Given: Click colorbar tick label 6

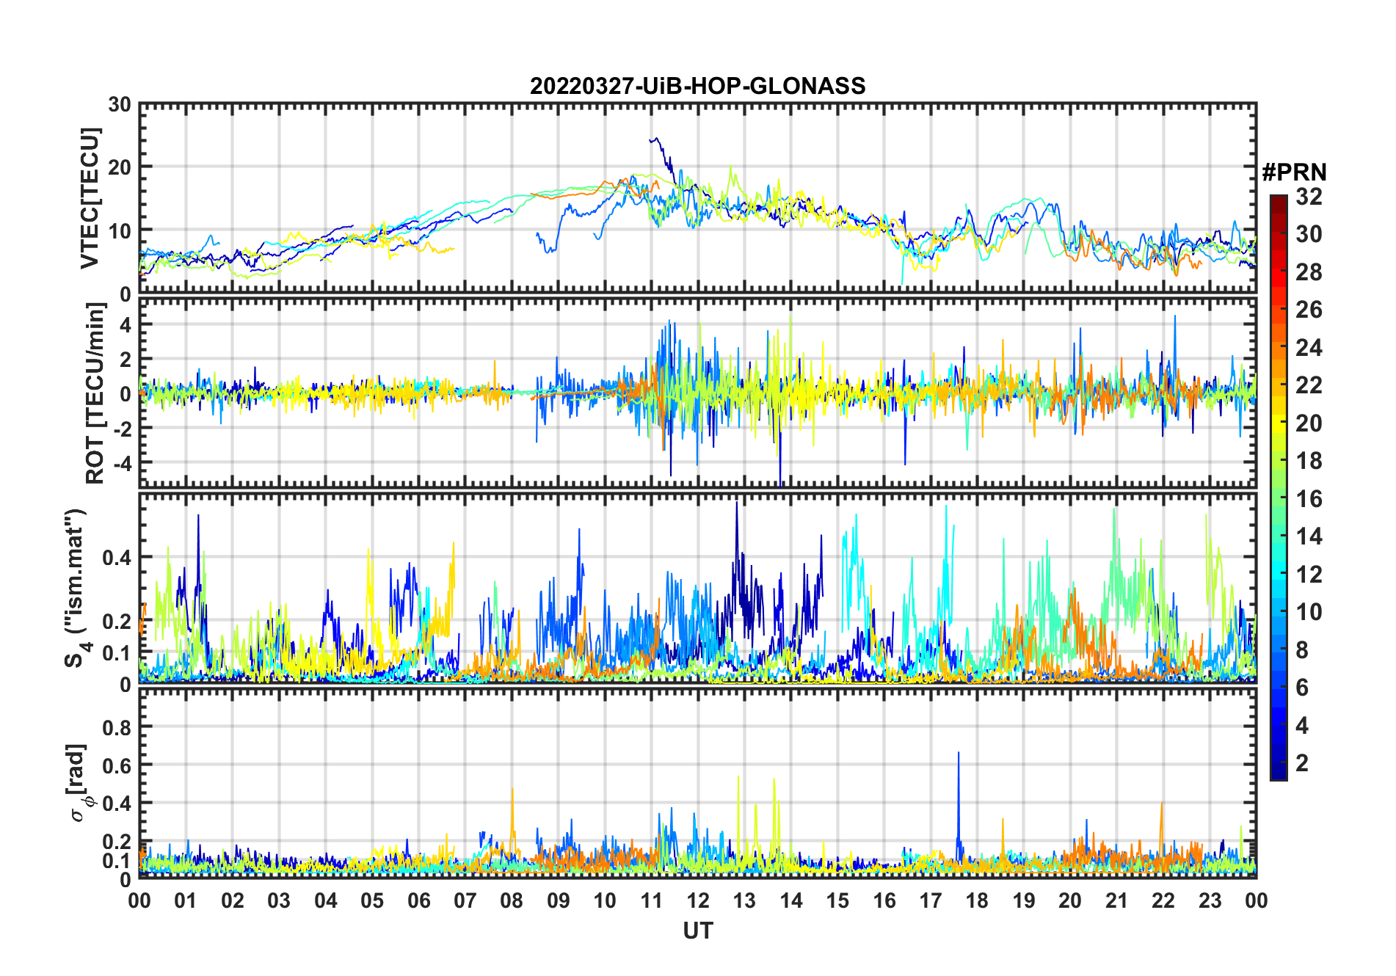Looking at the screenshot, I should (x=1302, y=688).
